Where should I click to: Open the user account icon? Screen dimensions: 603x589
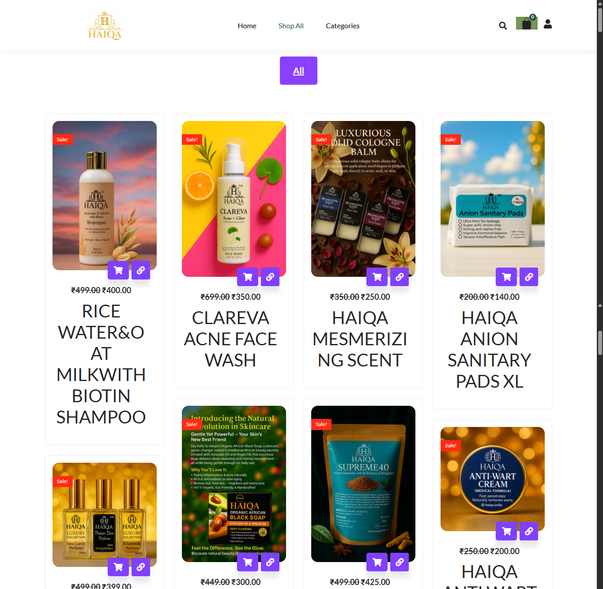[548, 24]
